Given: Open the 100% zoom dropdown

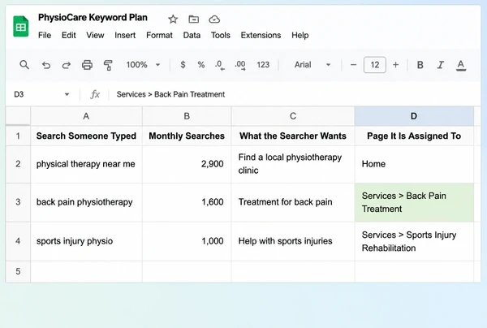Looking at the screenshot, I should click(x=143, y=65).
